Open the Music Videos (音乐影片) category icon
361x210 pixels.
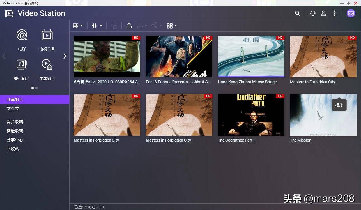[22, 65]
